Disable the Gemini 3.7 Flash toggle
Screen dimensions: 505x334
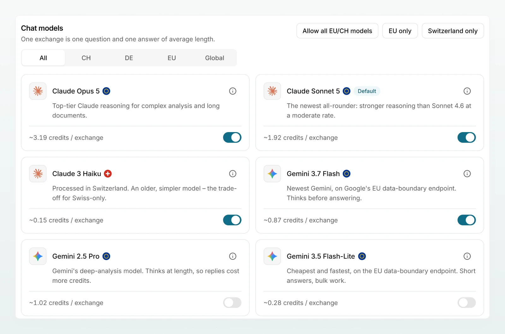point(466,220)
